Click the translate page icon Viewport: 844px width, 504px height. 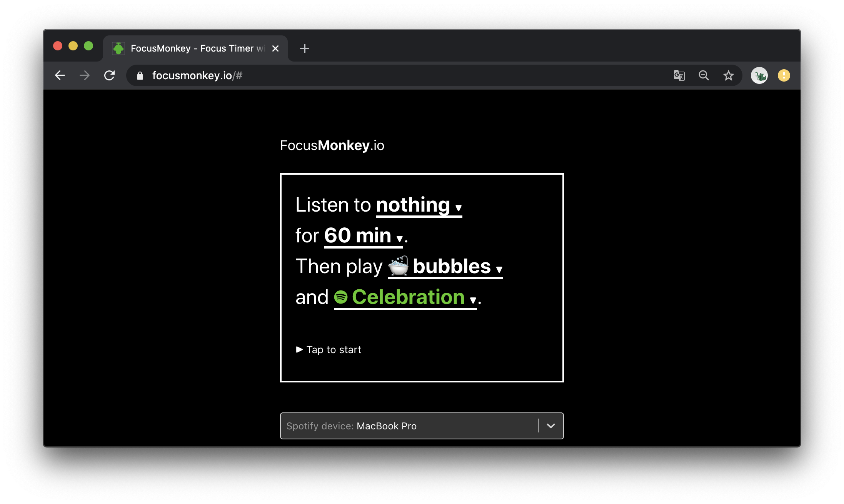click(679, 75)
